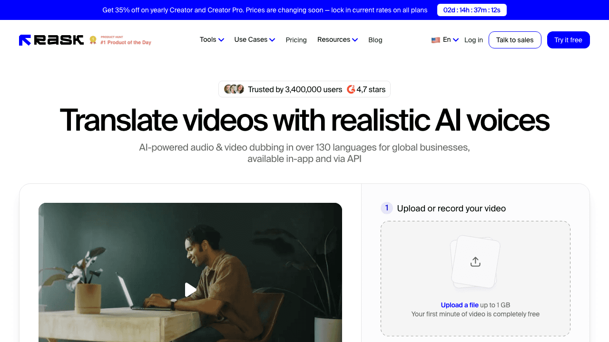The width and height of the screenshot is (609, 342).
Task: Open the Tools dropdown
Action: click(x=211, y=40)
